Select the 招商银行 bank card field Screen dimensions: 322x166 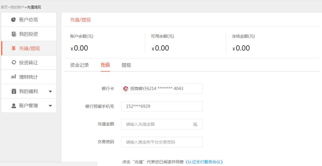[162, 89]
